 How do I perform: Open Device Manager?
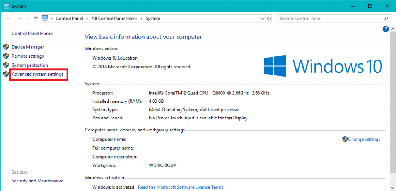tap(28, 47)
